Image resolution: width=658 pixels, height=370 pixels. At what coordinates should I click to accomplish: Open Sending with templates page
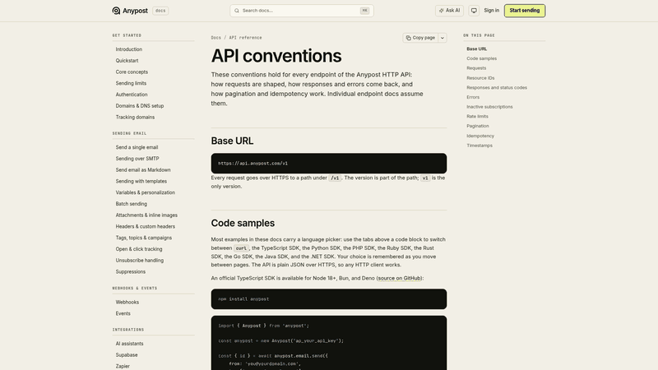click(141, 181)
